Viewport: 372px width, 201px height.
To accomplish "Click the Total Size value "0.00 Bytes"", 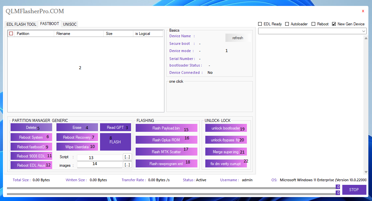I will [41, 180].
